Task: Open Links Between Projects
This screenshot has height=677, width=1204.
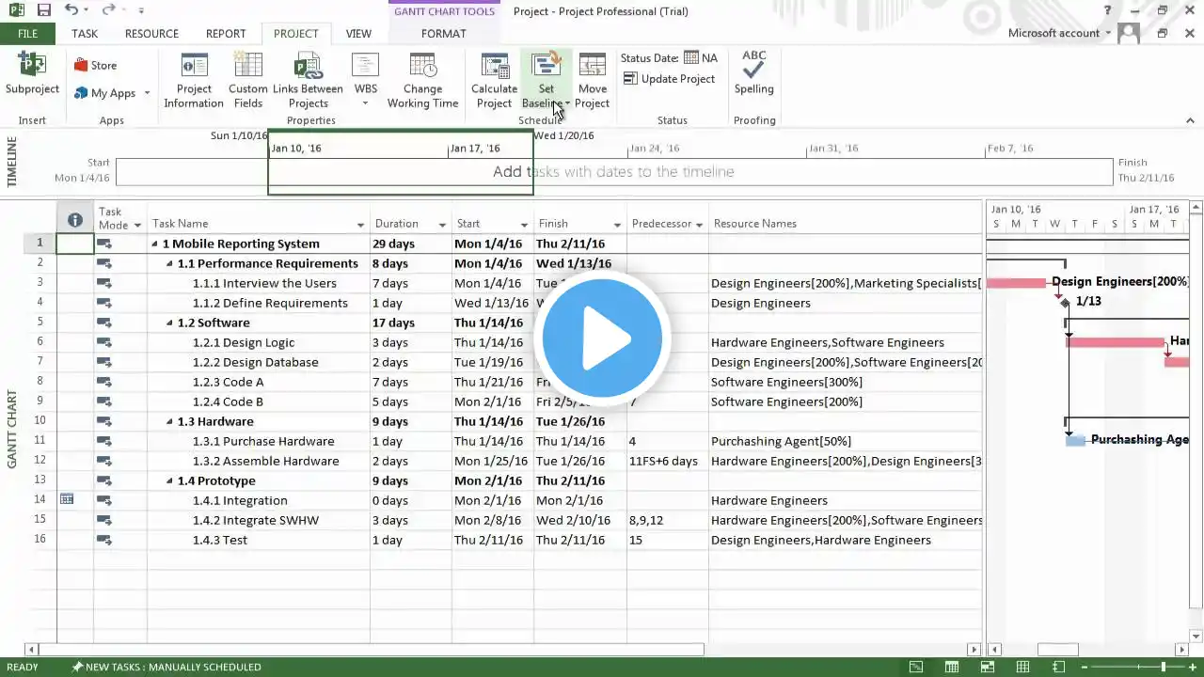Action: point(308,81)
